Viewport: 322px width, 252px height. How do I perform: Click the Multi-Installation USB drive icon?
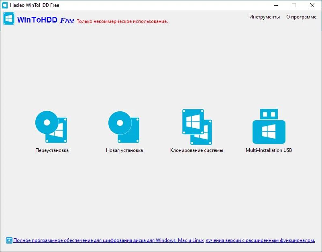[x=269, y=126]
